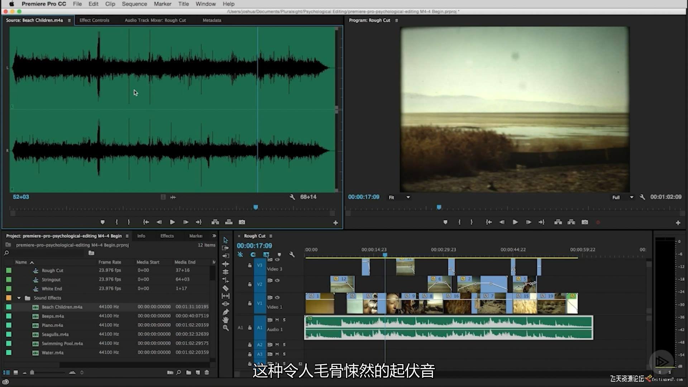This screenshot has height=387, width=688.
Task: Open Source monitor button editor plus
Action: tap(335, 223)
